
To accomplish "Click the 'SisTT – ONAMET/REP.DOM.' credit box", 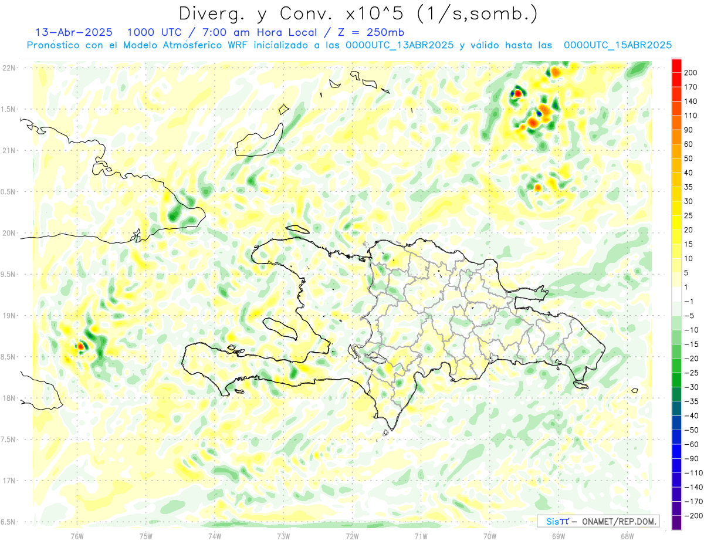I will click(x=598, y=521).
